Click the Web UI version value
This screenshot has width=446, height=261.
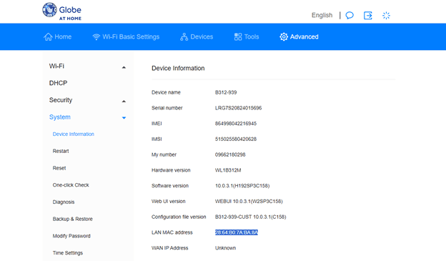click(249, 201)
